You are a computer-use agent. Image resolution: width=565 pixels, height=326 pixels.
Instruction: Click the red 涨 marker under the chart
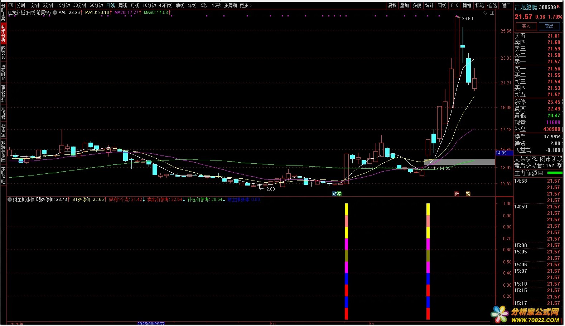point(457,193)
